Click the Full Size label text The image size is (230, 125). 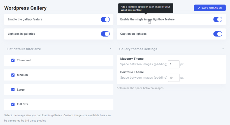(x=22, y=104)
